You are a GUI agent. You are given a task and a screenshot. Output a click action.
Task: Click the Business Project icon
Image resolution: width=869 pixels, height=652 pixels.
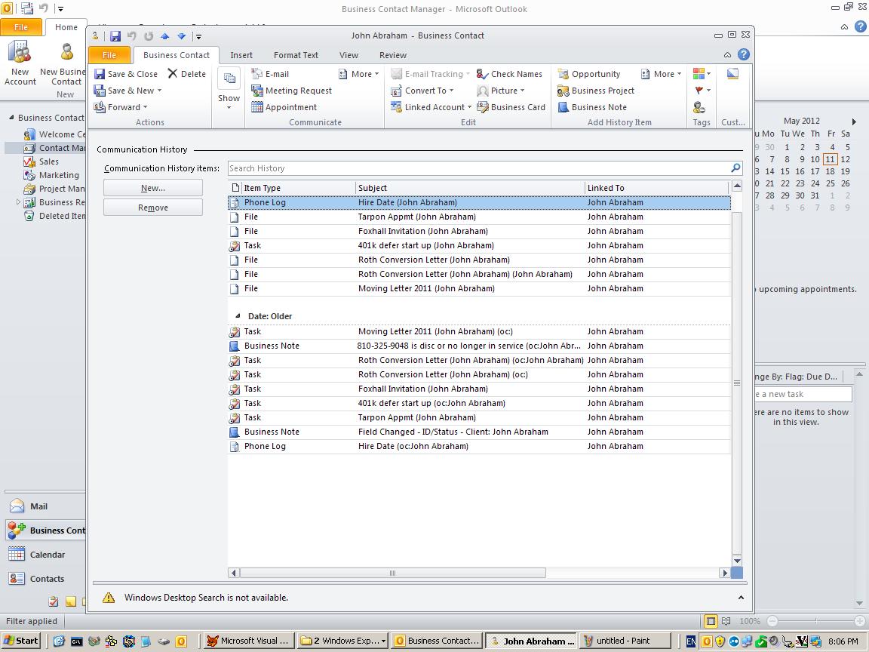[x=563, y=91]
